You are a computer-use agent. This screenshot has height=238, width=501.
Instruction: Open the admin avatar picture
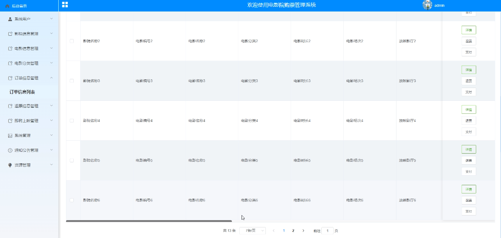427,5
